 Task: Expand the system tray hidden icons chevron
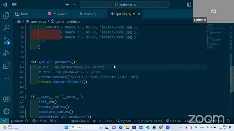click(181, 127)
